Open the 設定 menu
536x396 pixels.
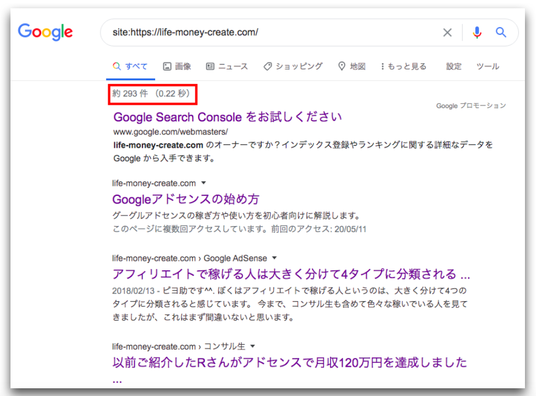pyautogui.click(x=454, y=66)
